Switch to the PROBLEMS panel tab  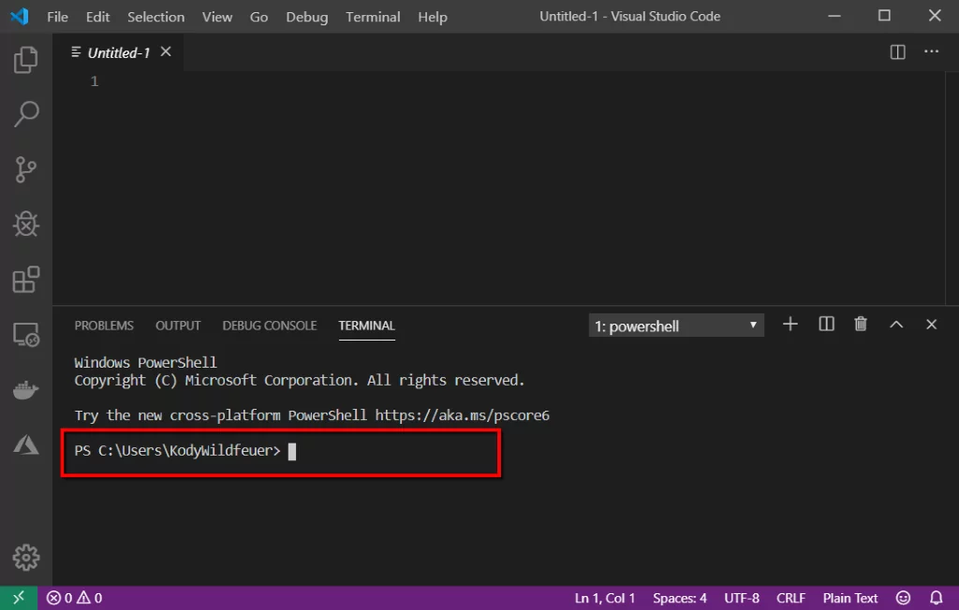point(104,326)
